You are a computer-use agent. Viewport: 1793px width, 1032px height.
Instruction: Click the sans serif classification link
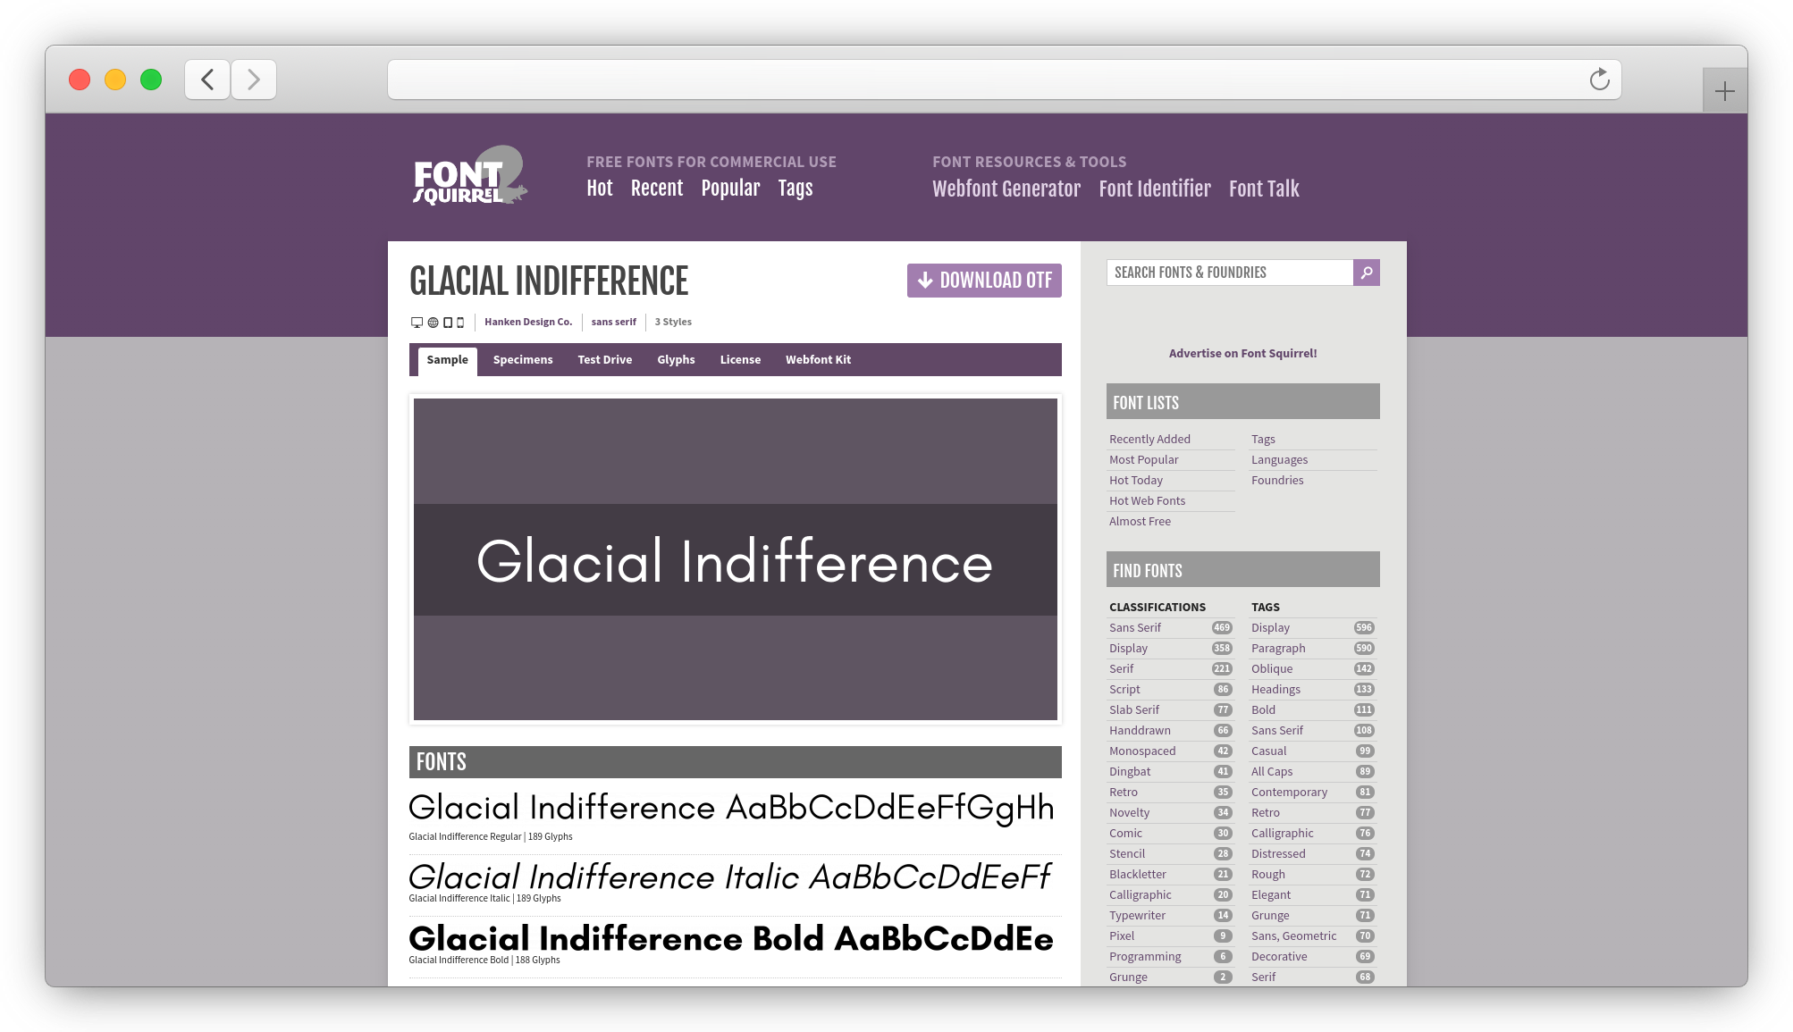613,322
